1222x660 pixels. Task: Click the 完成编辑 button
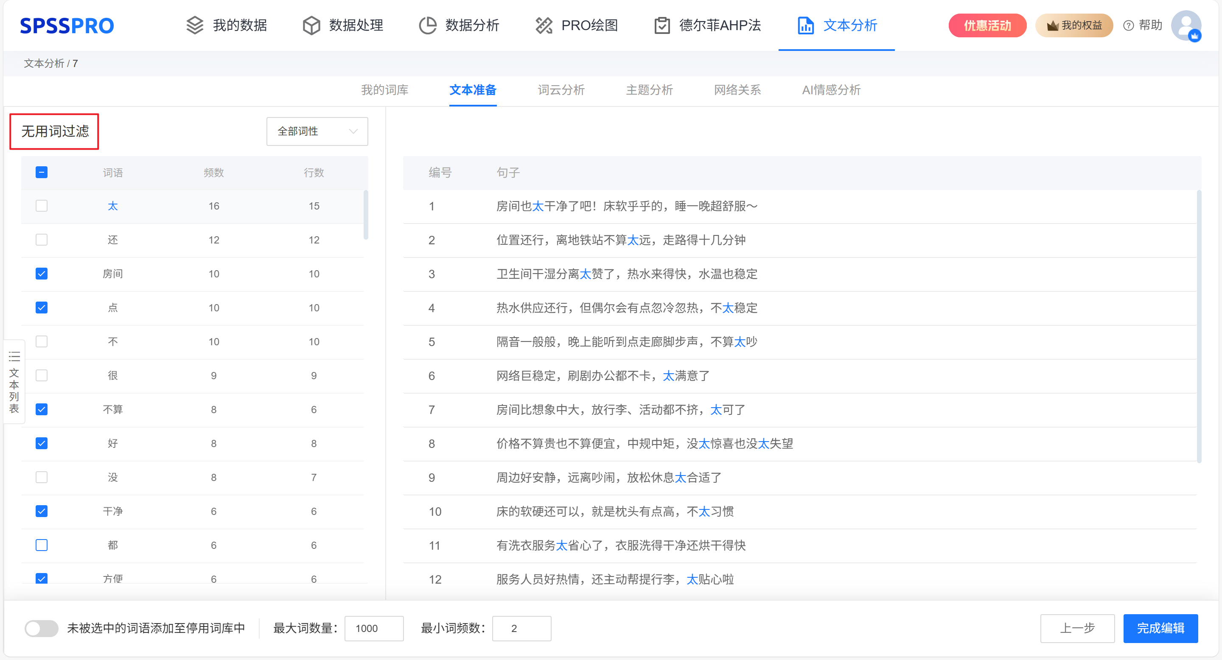click(x=1160, y=628)
